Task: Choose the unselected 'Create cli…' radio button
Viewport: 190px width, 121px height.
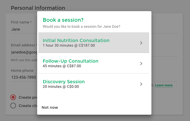Action: (x=13, y=106)
